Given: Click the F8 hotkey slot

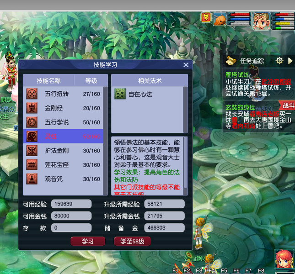Looking at the screenshot, I should 261,271.
